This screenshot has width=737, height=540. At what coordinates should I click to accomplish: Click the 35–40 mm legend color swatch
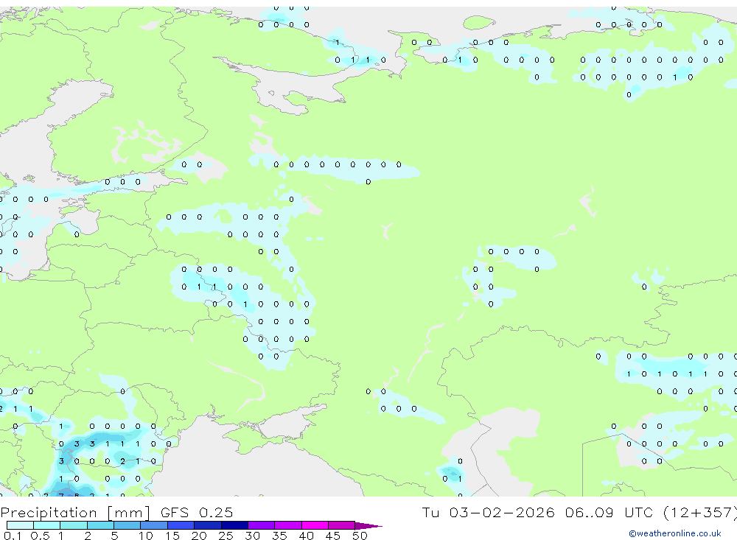click(288, 525)
